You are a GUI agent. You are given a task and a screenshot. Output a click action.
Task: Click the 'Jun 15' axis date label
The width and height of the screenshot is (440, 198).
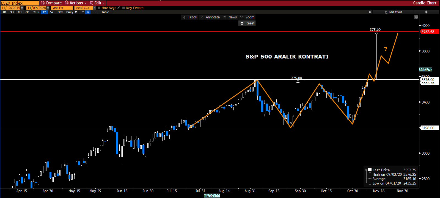(122, 191)
